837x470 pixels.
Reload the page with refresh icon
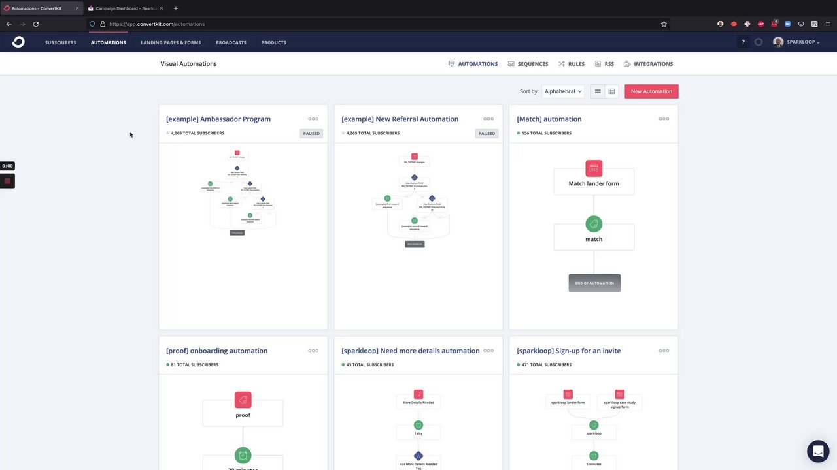click(36, 24)
